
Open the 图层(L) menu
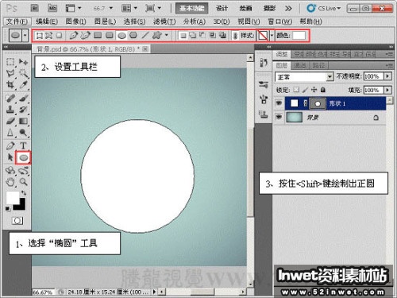coord(106,21)
